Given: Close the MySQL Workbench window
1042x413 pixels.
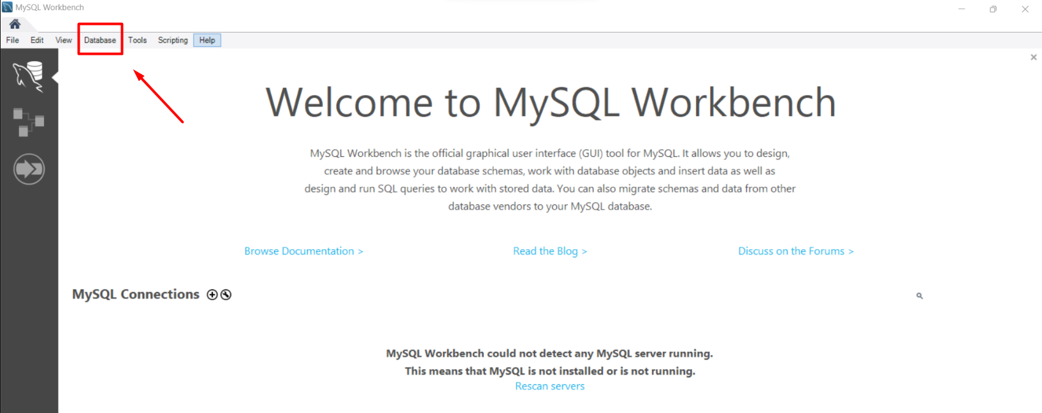Looking at the screenshot, I should tap(1025, 9).
